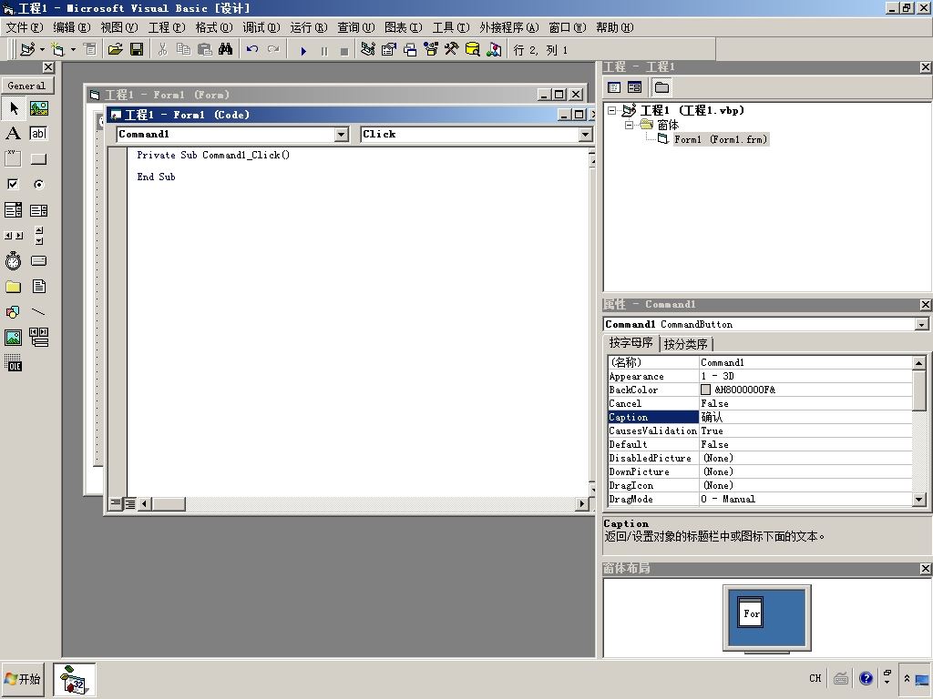
Task: Click the Caption property value field
Action: [x=805, y=417]
